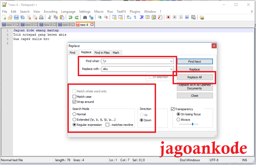Show all characters with pilcrow icon
Viewport: 256px width, 165px height.
pyautogui.click(x=135, y=17)
